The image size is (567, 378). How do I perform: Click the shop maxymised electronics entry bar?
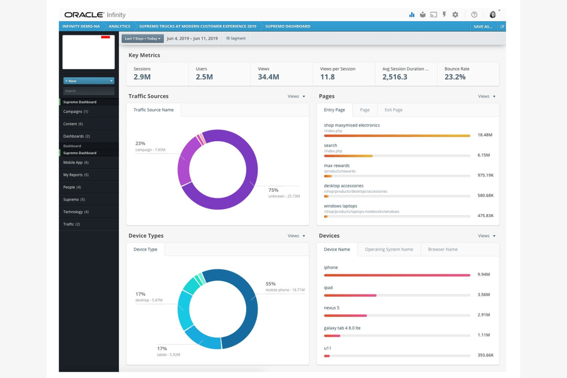[397, 136]
